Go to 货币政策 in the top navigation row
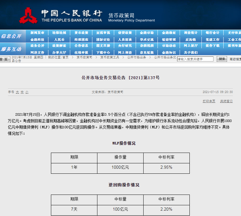This screenshot has height=216, width=241. pos(81,33)
